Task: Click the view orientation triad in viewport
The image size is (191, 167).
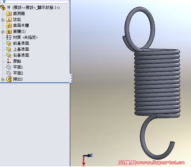Action: [x=87, y=160]
